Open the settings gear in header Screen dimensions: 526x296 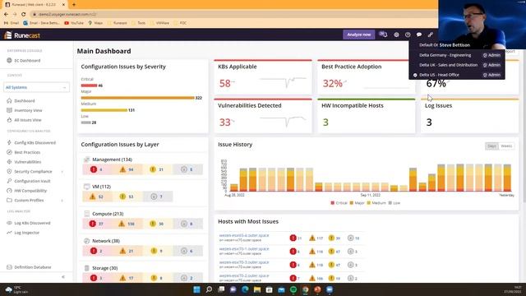click(396, 35)
